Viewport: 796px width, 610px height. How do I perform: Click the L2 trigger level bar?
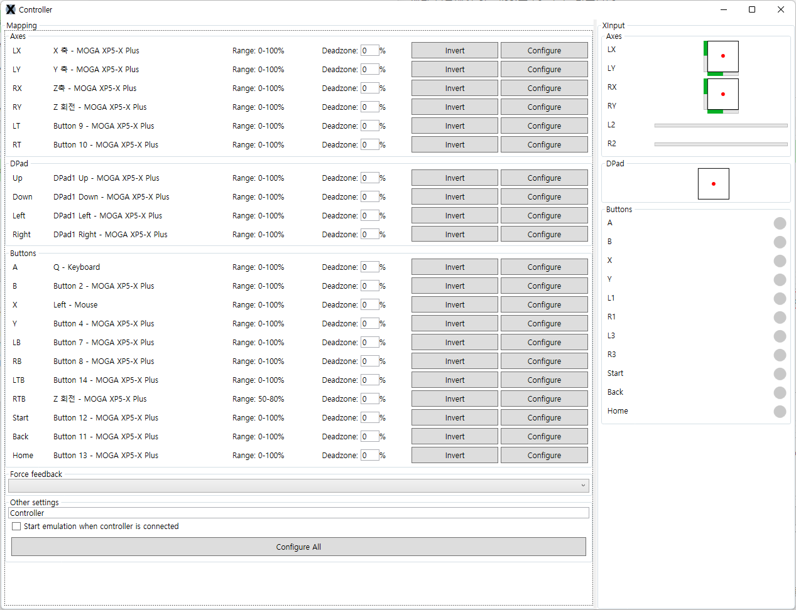tap(721, 126)
